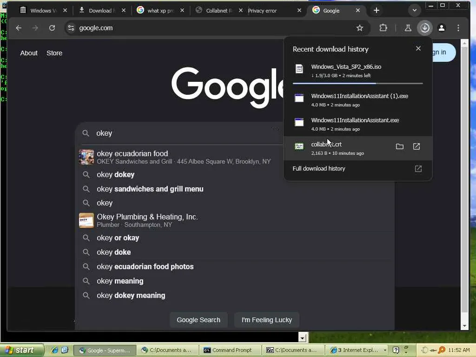Select 'okey ecuadorian food' suggestion

point(182,157)
